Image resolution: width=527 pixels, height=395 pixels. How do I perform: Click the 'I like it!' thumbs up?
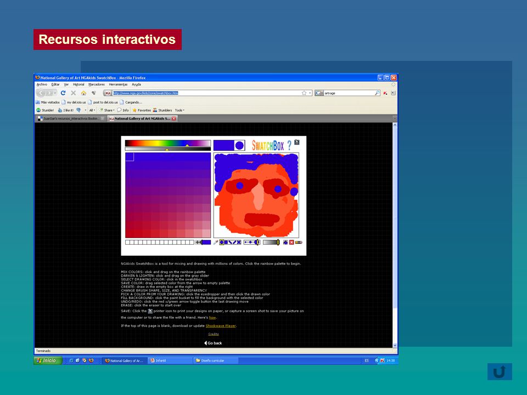65,110
